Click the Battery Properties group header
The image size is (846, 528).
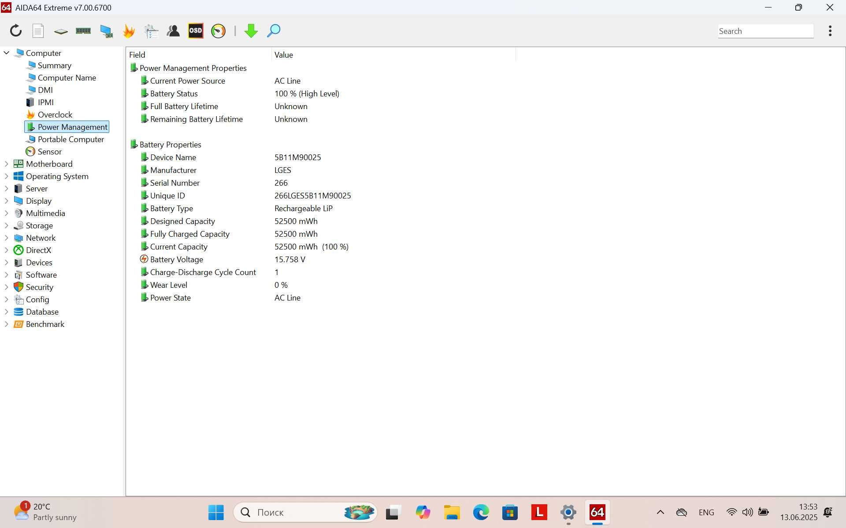tap(166, 144)
